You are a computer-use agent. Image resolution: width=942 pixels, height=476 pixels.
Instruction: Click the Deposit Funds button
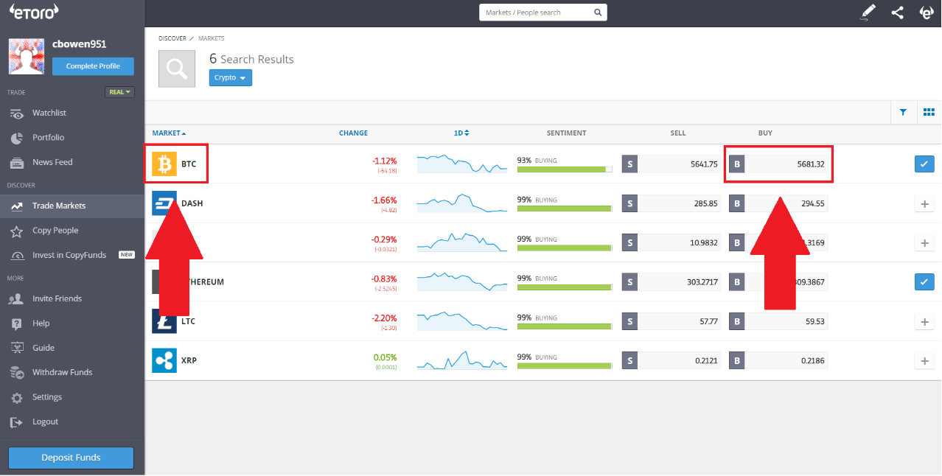(x=71, y=458)
